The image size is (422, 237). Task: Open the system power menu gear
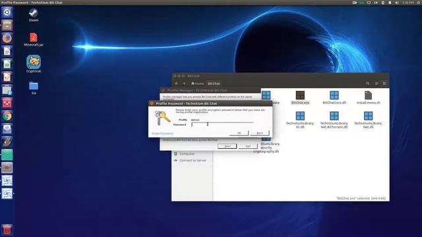point(419,3)
